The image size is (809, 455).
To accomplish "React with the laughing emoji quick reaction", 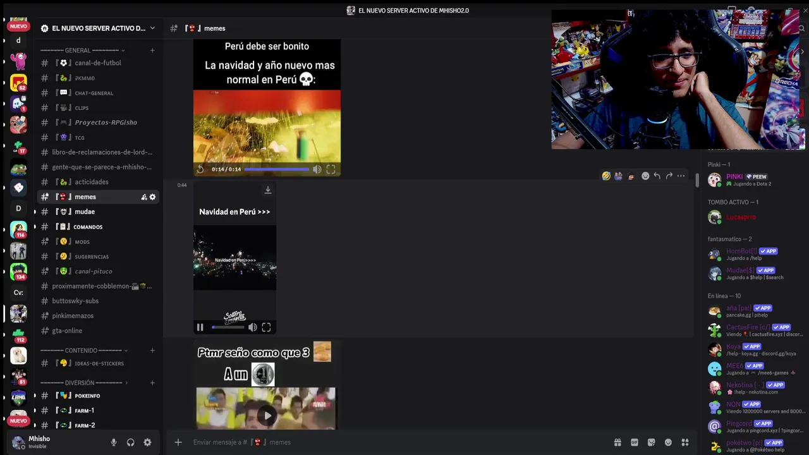I will [606, 176].
